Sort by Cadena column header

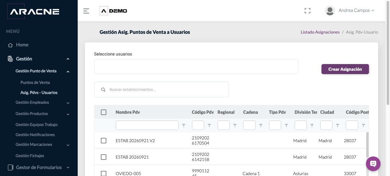pos(250,112)
